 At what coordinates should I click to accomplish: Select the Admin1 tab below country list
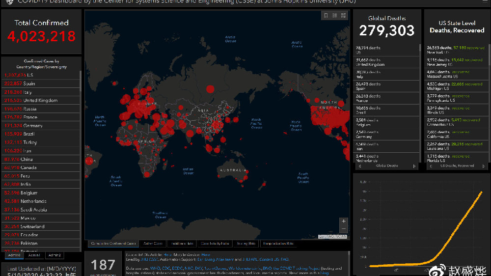point(34,255)
